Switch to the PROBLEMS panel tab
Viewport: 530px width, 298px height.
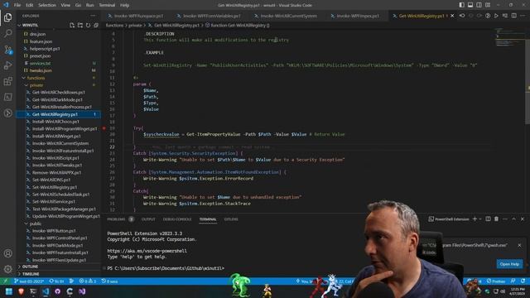tap(116, 219)
